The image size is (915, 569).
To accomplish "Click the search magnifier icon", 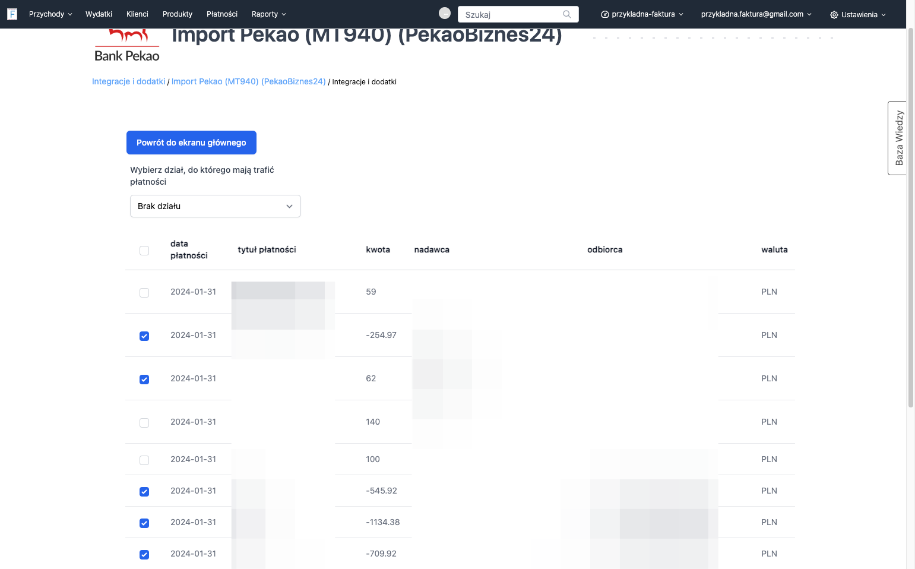I will (567, 14).
